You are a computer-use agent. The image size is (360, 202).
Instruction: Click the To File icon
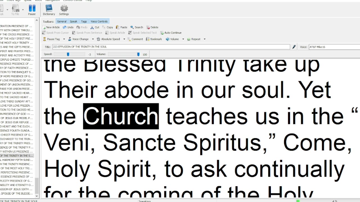[15, 10]
